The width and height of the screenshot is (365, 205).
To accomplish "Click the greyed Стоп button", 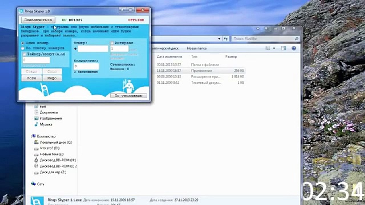I will click(52, 71).
